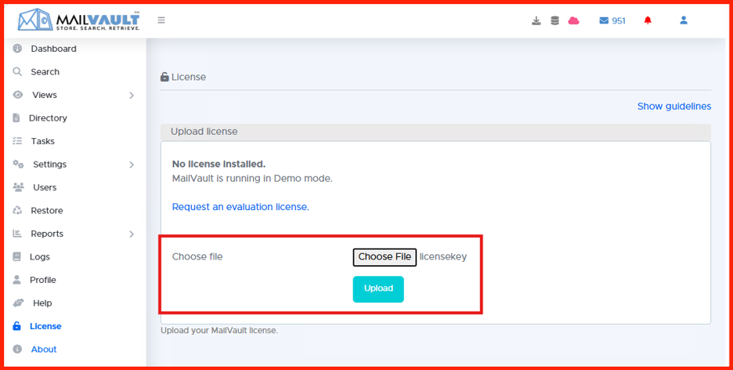733x370 pixels.
Task: Open the mail count envelope icon
Action: (604, 20)
